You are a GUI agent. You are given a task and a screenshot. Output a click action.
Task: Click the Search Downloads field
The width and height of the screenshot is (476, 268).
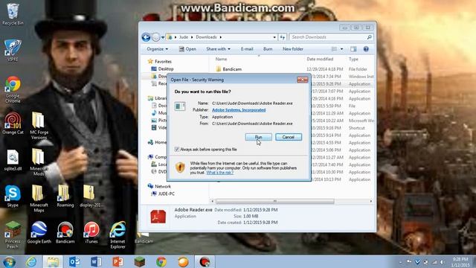tap(331, 37)
